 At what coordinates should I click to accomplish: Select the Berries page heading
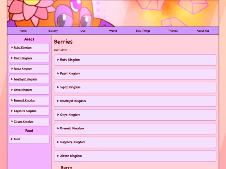tap(63, 42)
